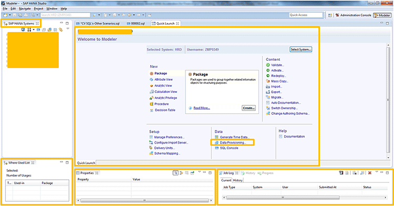The height and width of the screenshot is (206, 394).
Task: Click the Data Provisioning icon
Action: pos(216,143)
